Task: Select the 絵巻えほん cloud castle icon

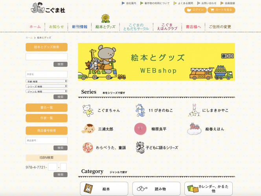Action: pos(194,129)
